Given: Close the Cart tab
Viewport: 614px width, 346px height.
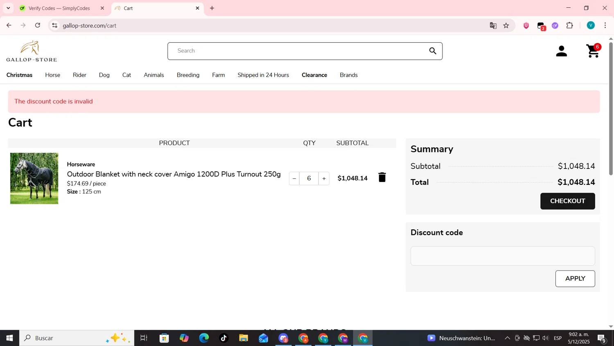Looking at the screenshot, I should coord(197,8).
